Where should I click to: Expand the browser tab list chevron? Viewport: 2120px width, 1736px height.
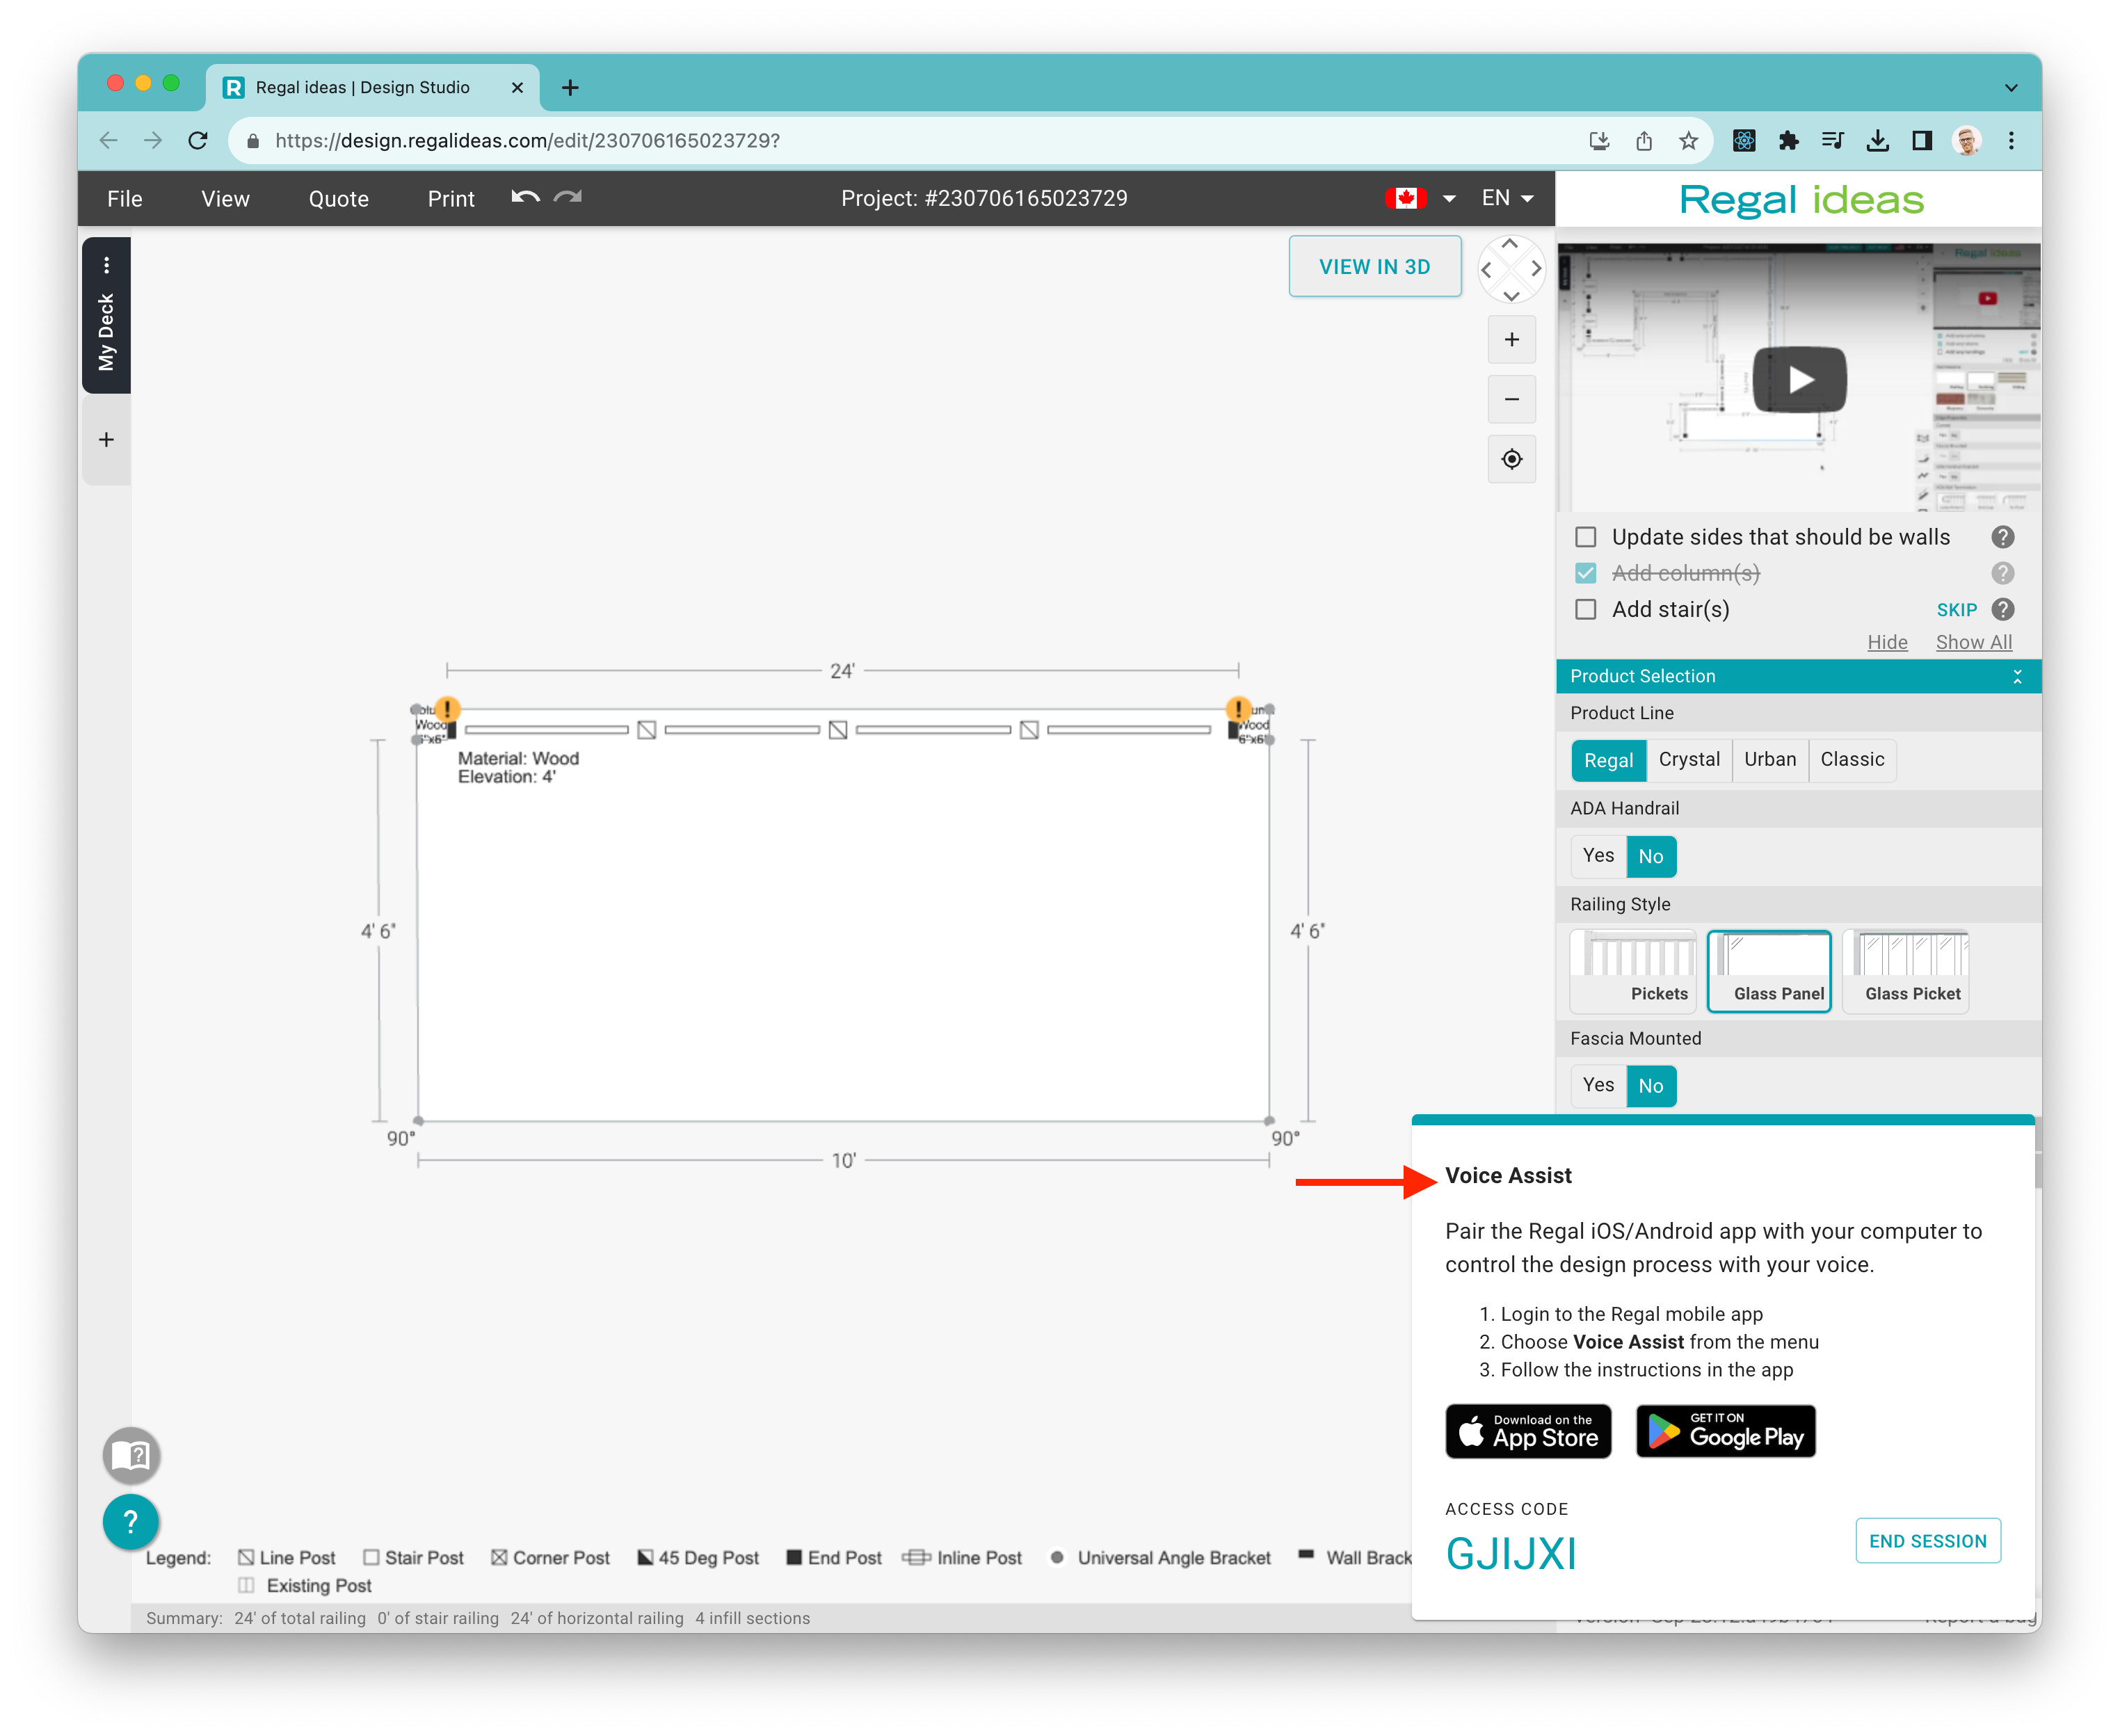click(2010, 88)
